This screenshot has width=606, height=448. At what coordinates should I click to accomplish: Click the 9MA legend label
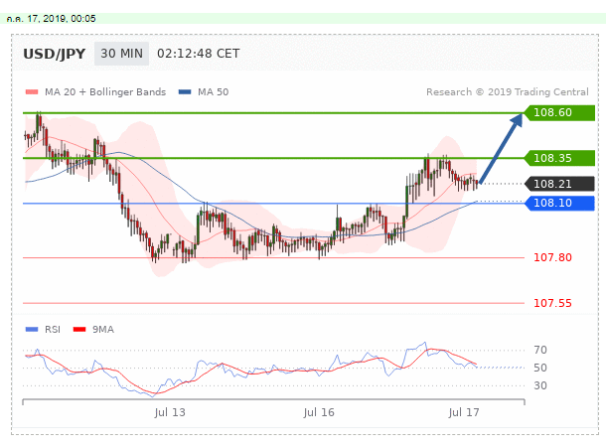pyautogui.click(x=103, y=330)
